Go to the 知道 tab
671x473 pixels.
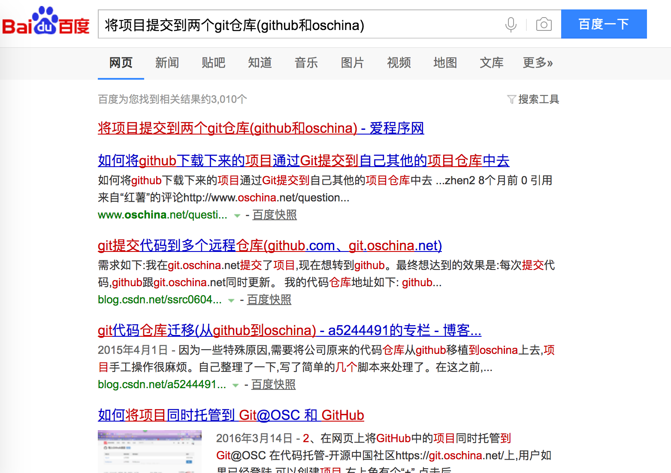(260, 63)
